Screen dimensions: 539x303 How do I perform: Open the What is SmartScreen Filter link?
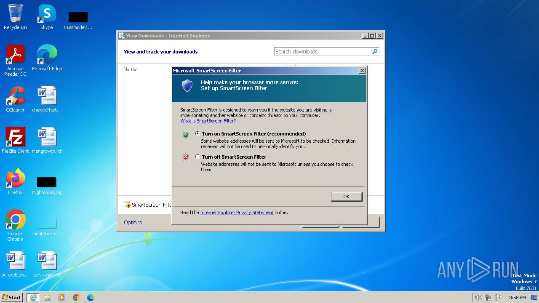208,121
